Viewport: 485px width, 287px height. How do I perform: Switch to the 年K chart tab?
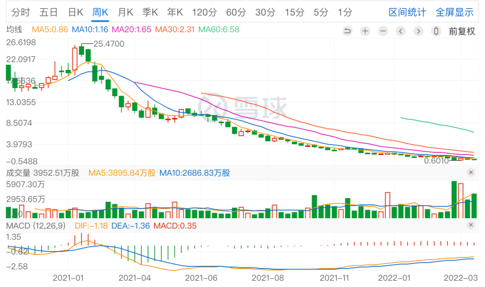175,13
